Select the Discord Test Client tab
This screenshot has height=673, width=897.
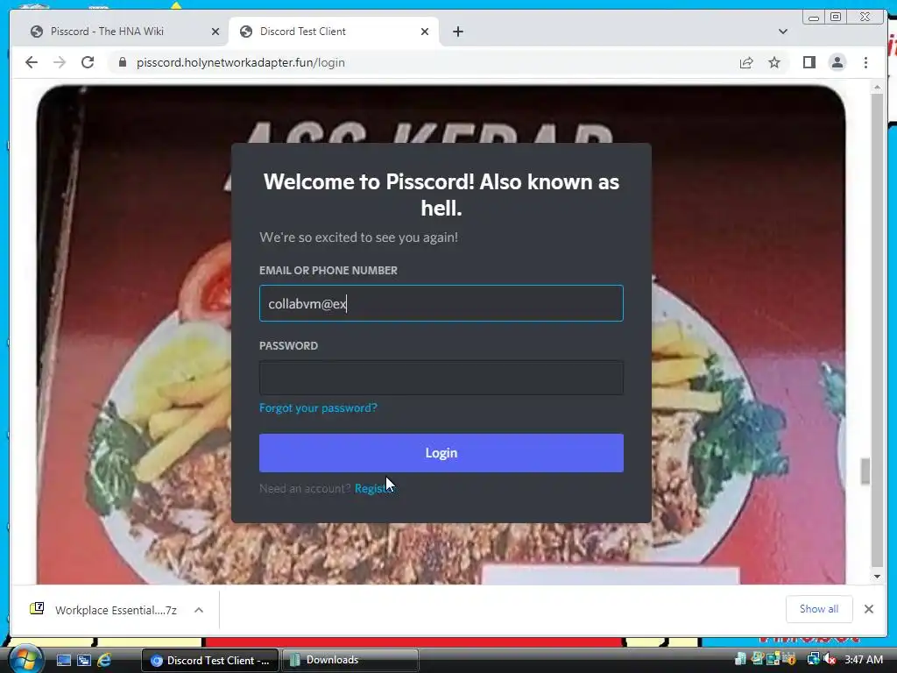tap(334, 32)
